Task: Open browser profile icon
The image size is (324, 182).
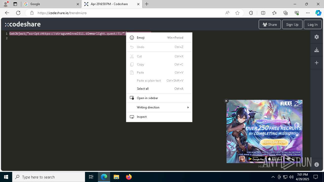Action: point(6,4)
